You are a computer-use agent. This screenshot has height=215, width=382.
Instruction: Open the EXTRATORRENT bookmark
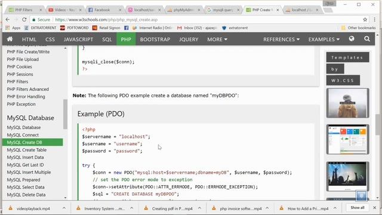[x=40, y=28]
